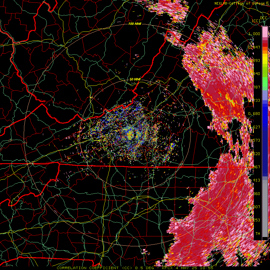Click the "10:55" timestamp in caption
Viewport: 270px width, 270px height.
207,268
